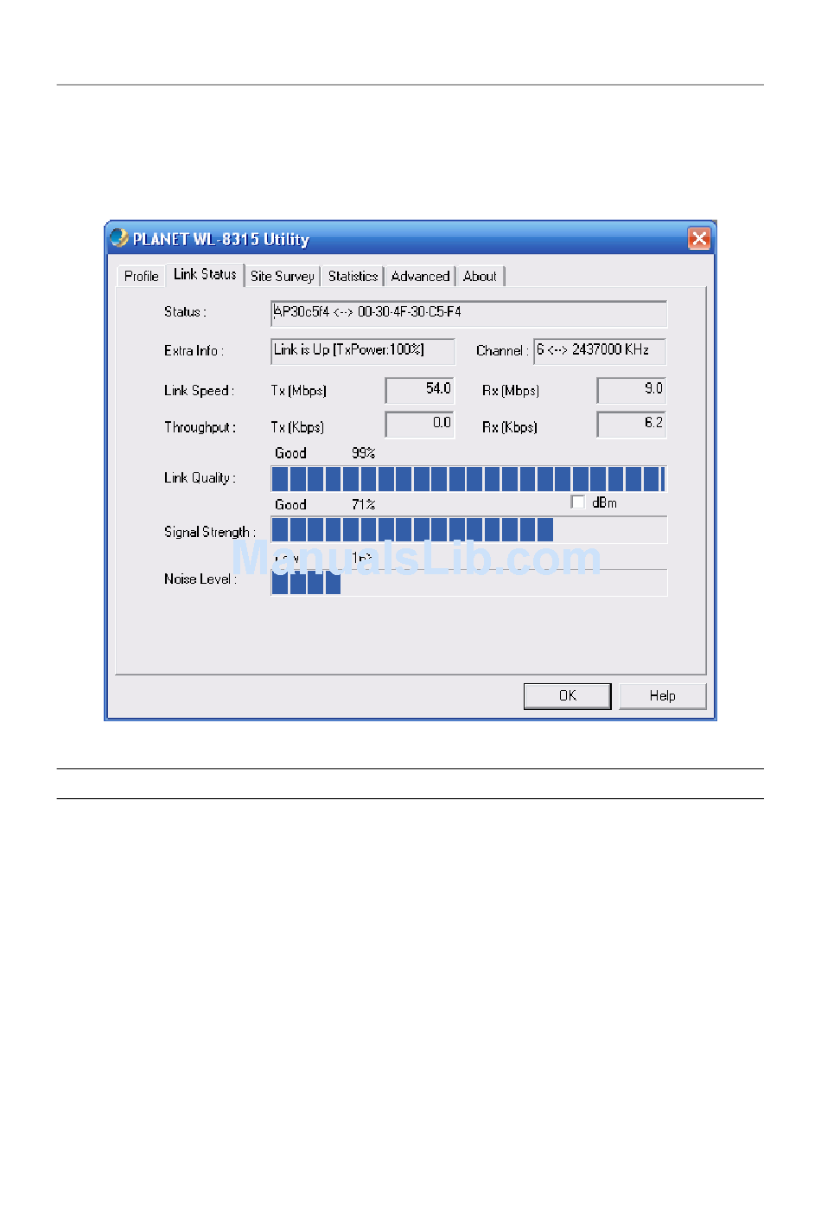Click the "Rx (Mbps)" label
The height and width of the screenshot is (1209, 821).
pyautogui.click(x=511, y=391)
